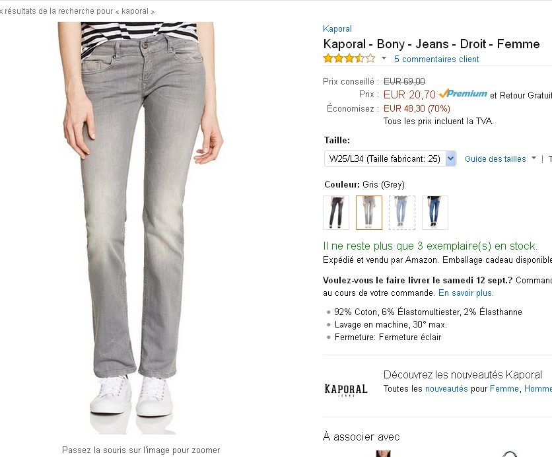This screenshot has height=457, width=552.
Task: Click the En savoir plus link
Action: point(466,293)
